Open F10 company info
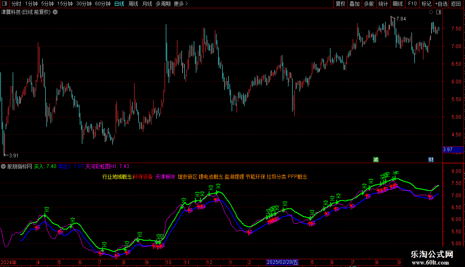465x267 pixels. point(412,4)
